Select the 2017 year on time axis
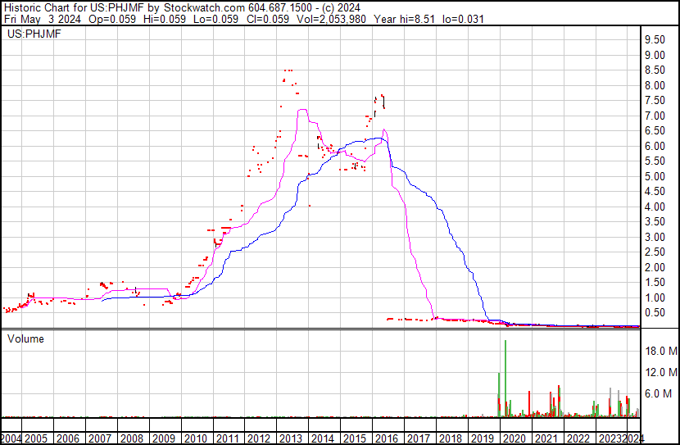Image resolution: width=680 pixels, height=445 pixels. pyautogui.click(x=419, y=439)
